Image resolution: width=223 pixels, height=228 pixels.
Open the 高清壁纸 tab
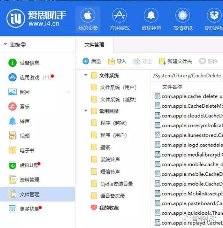click(183, 19)
